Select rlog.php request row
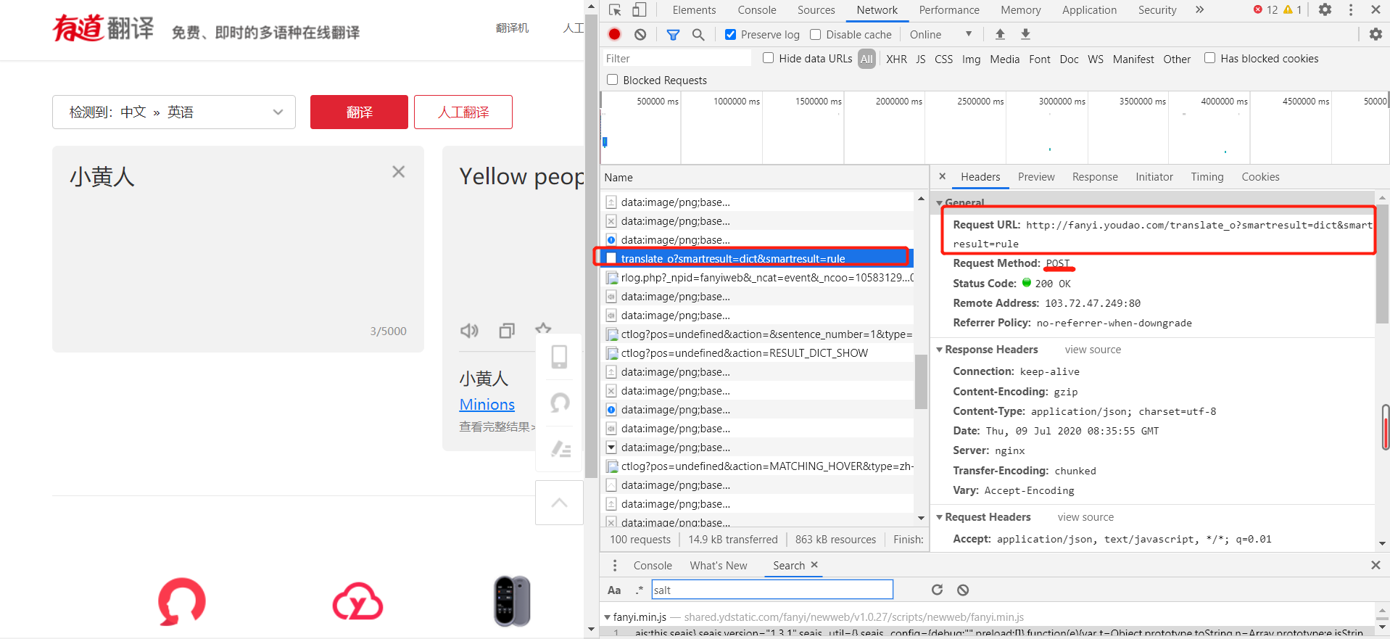This screenshot has width=1390, height=639. 757,278
